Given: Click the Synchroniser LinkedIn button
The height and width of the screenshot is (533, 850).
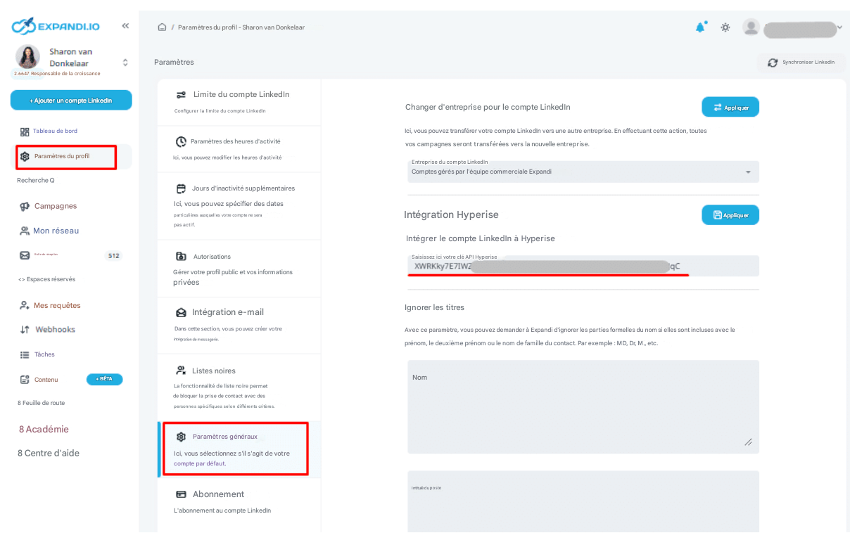Looking at the screenshot, I should pos(801,63).
